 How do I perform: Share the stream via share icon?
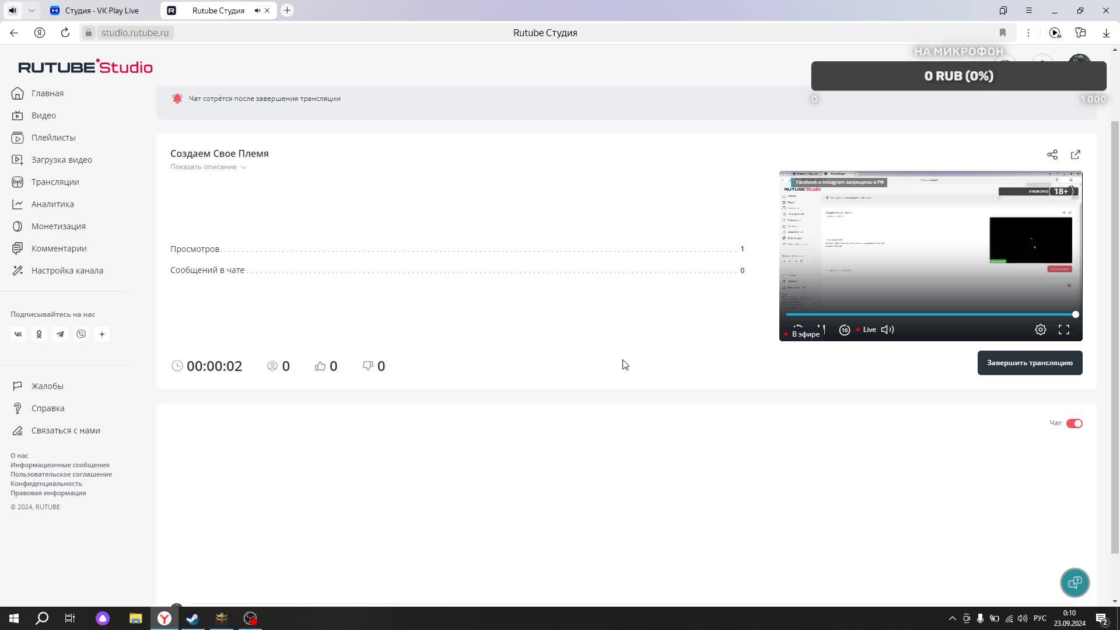point(1052,155)
